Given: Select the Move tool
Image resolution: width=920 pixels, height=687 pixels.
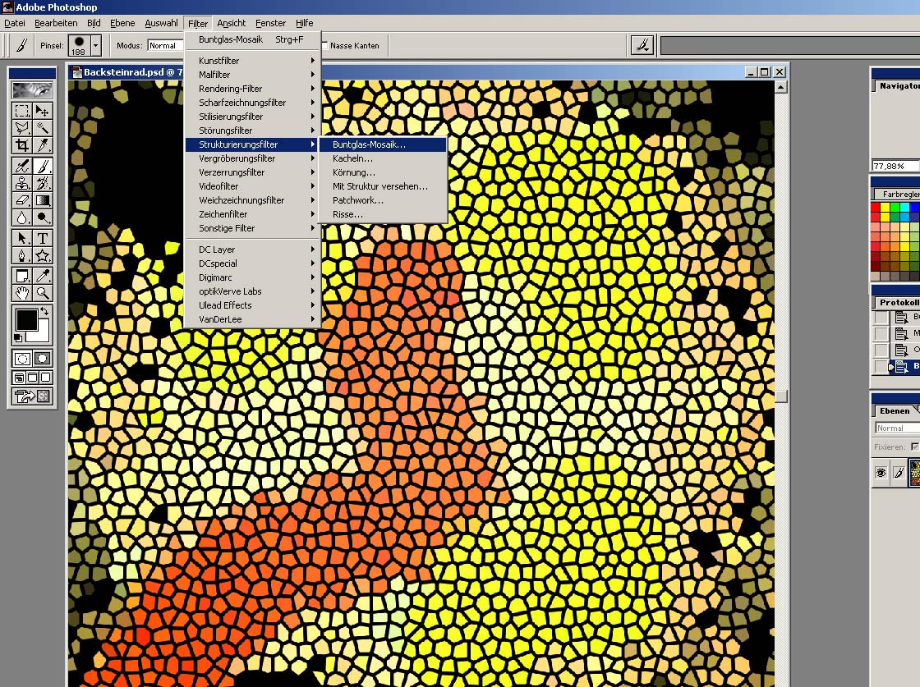Looking at the screenshot, I should pos(42,110).
